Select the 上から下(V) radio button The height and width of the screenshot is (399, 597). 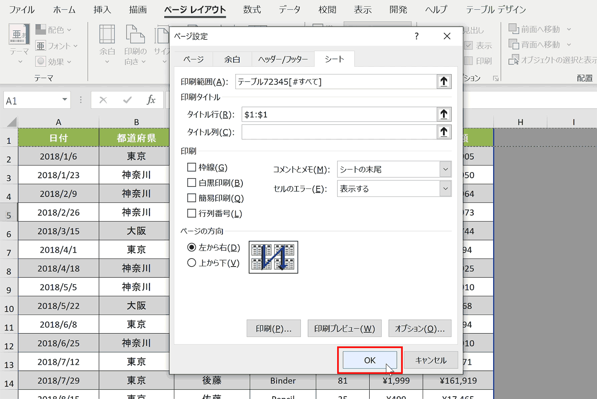pyautogui.click(x=191, y=263)
